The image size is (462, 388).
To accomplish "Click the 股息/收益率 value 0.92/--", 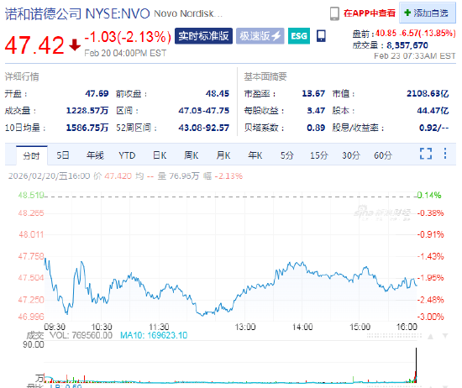I will [x=434, y=128].
